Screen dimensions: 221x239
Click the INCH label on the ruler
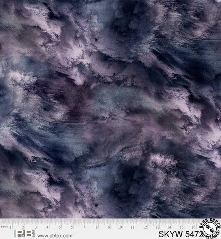click(x=4, y=227)
